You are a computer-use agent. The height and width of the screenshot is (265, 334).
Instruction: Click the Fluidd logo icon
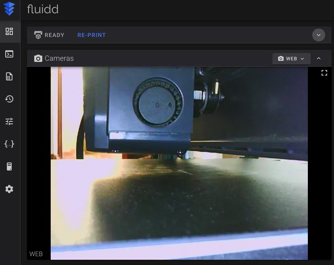[x=9, y=9]
